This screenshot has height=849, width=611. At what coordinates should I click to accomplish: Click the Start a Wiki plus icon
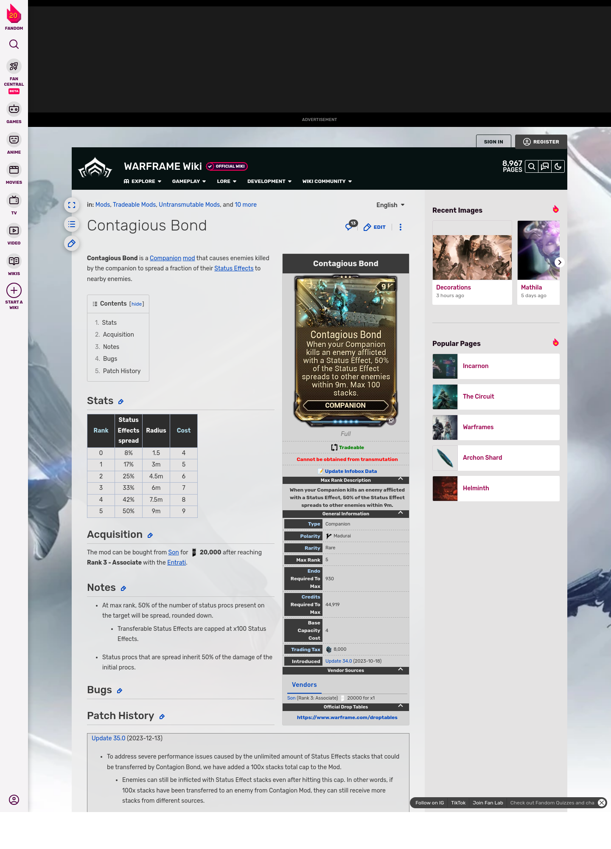coord(14,291)
